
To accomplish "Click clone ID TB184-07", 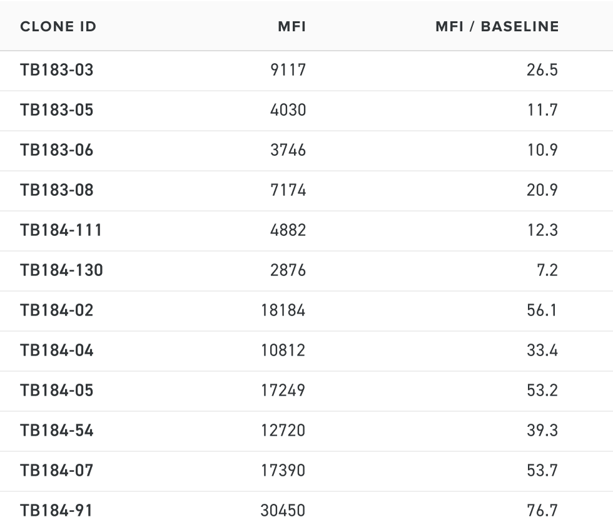I will pyautogui.click(x=56, y=470).
